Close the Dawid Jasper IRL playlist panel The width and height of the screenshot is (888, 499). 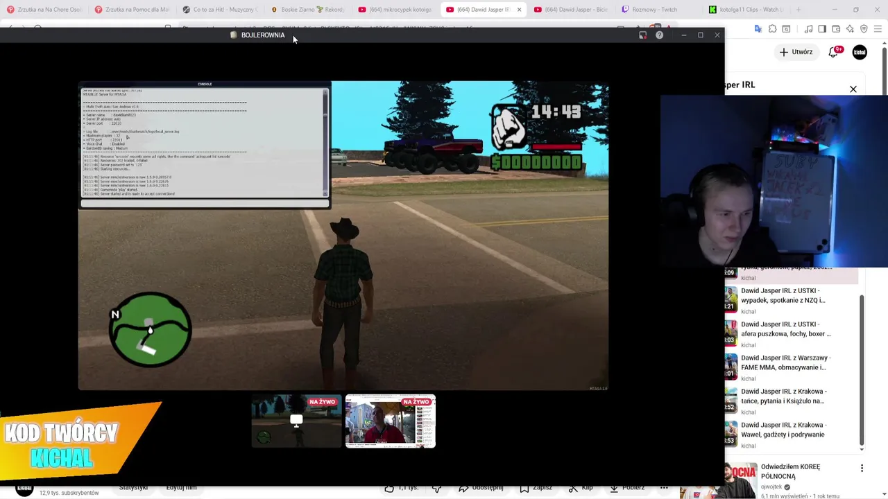point(853,89)
